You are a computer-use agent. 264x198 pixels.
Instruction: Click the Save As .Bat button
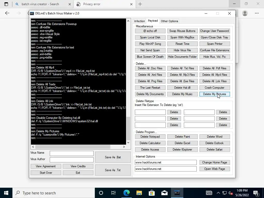tap(113, 157)
